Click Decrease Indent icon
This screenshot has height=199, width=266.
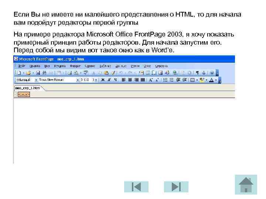(x=178, y=80)
